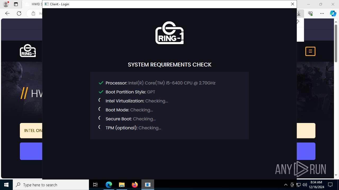Click the Boot Mode: Checking... line
Image resolution: width=339 pixels, height=190 pixels.
pos(129,110)
